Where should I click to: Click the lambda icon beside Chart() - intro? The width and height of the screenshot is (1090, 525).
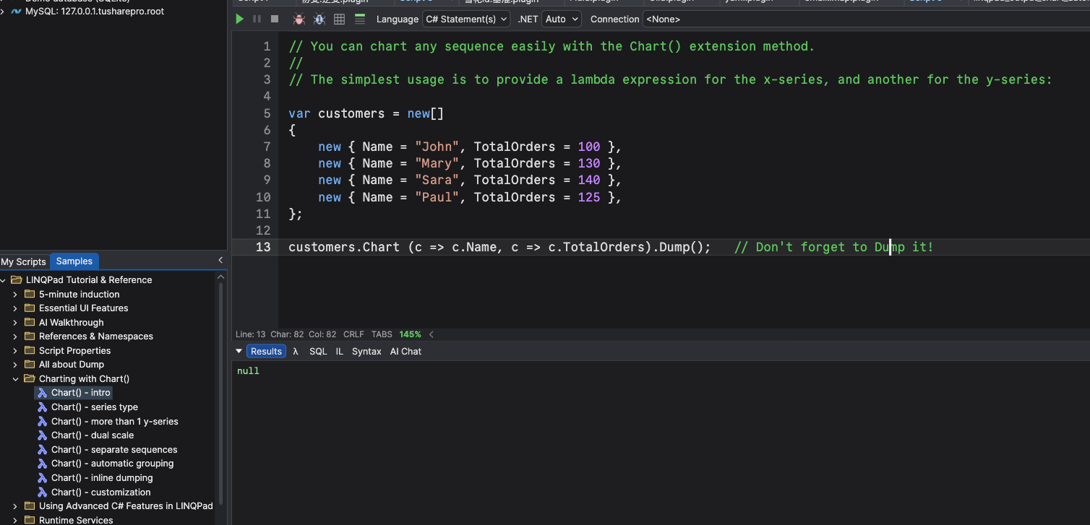pyautogui.click(x=43, y=393)
